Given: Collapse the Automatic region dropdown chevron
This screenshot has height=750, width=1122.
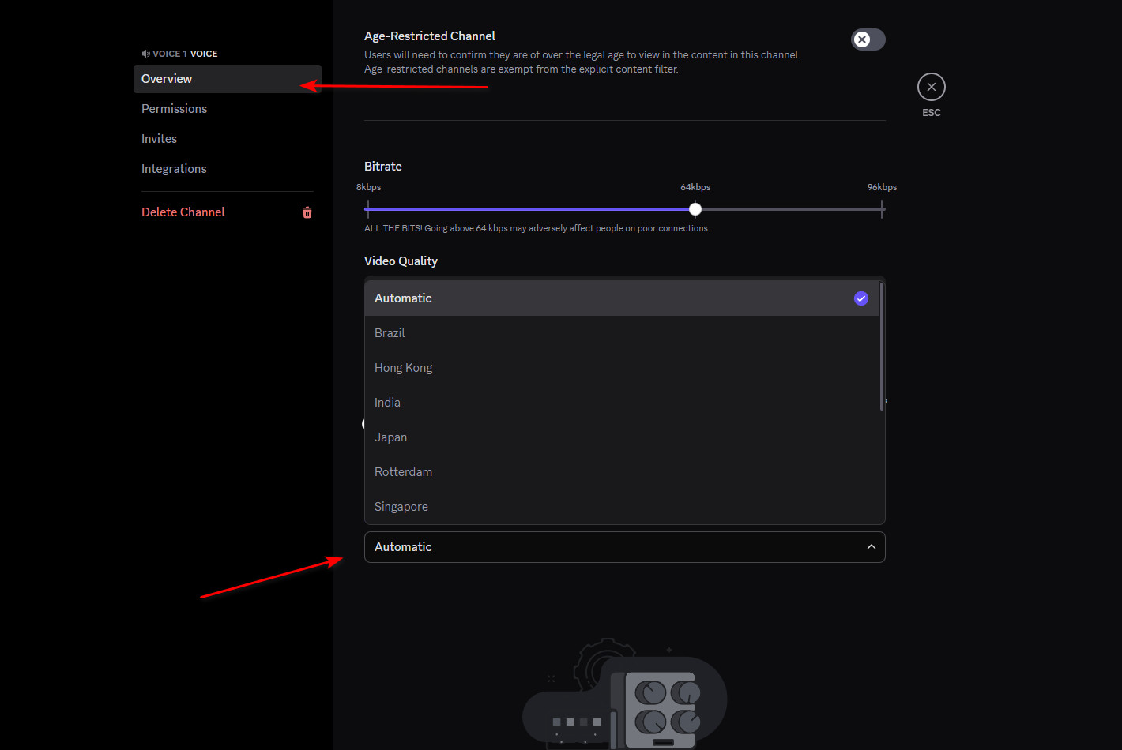Looking at the screenshot, I should (871, 547).
